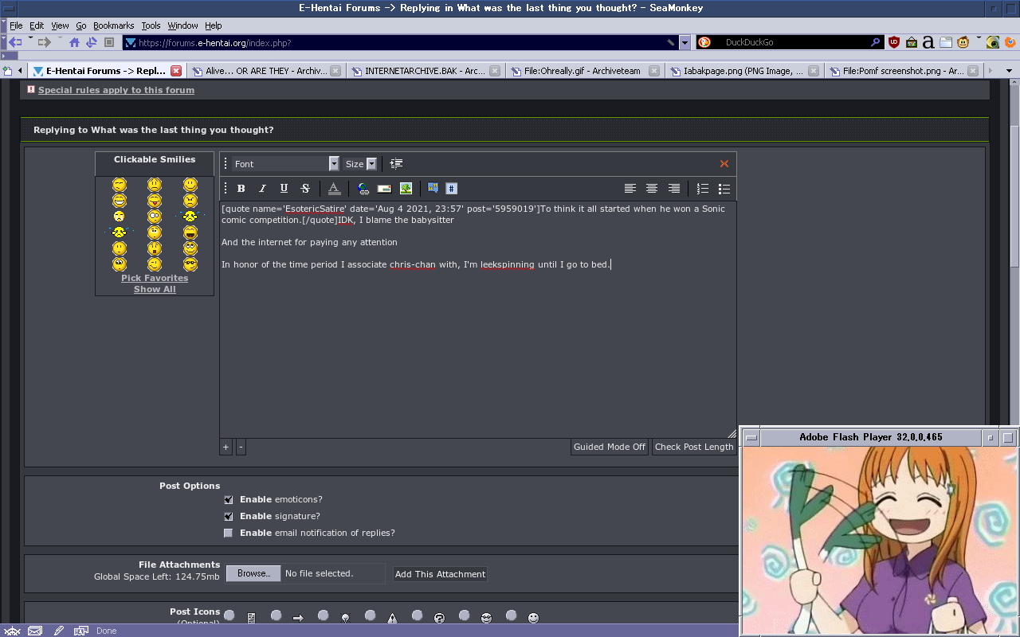Click the Check Post Length button
This screenshot has width=1020, height=637.
pos(694,447)
